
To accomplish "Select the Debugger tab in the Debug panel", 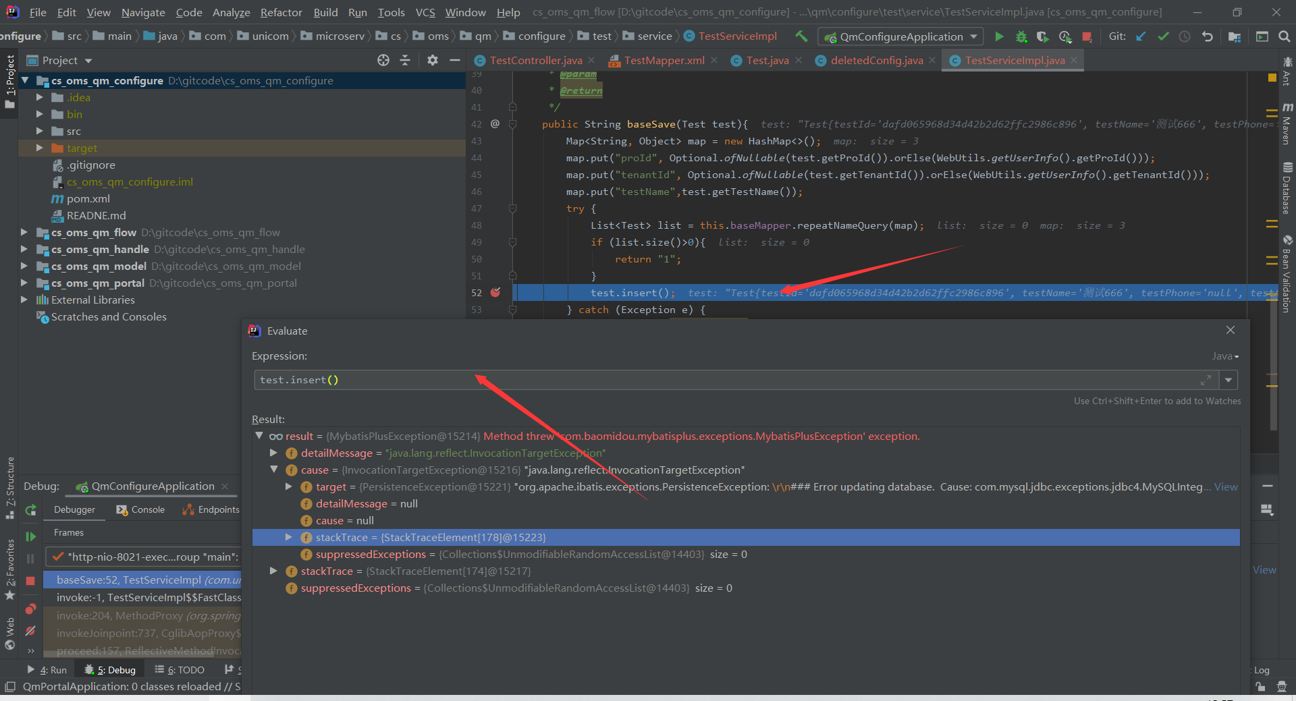I will 74,509.
